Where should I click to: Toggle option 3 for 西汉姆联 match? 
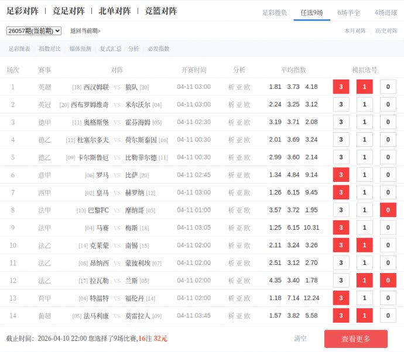click(341, 87)
